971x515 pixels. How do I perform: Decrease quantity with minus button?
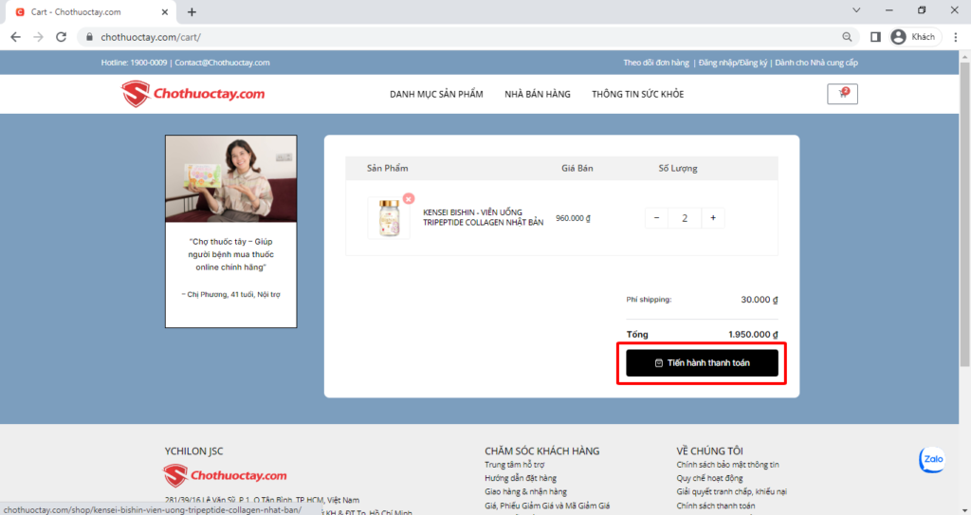coord(656,217)
